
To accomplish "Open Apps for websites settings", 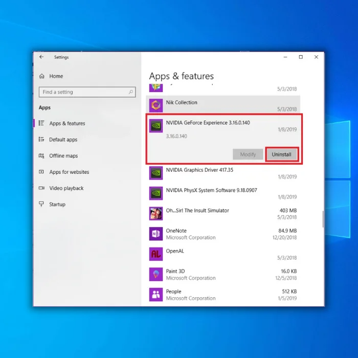I will coord(69,172).
